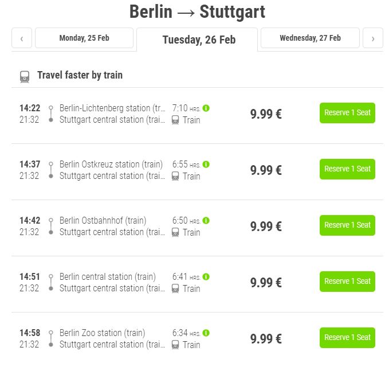Viewport: 385px width, 367px height.
Task: Click the train icon beside 'Travel faster by train'
Action: [25, 77]
